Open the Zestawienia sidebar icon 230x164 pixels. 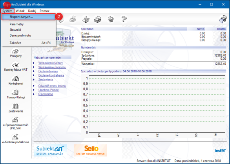pyautogui.click(x=16, y=108)
